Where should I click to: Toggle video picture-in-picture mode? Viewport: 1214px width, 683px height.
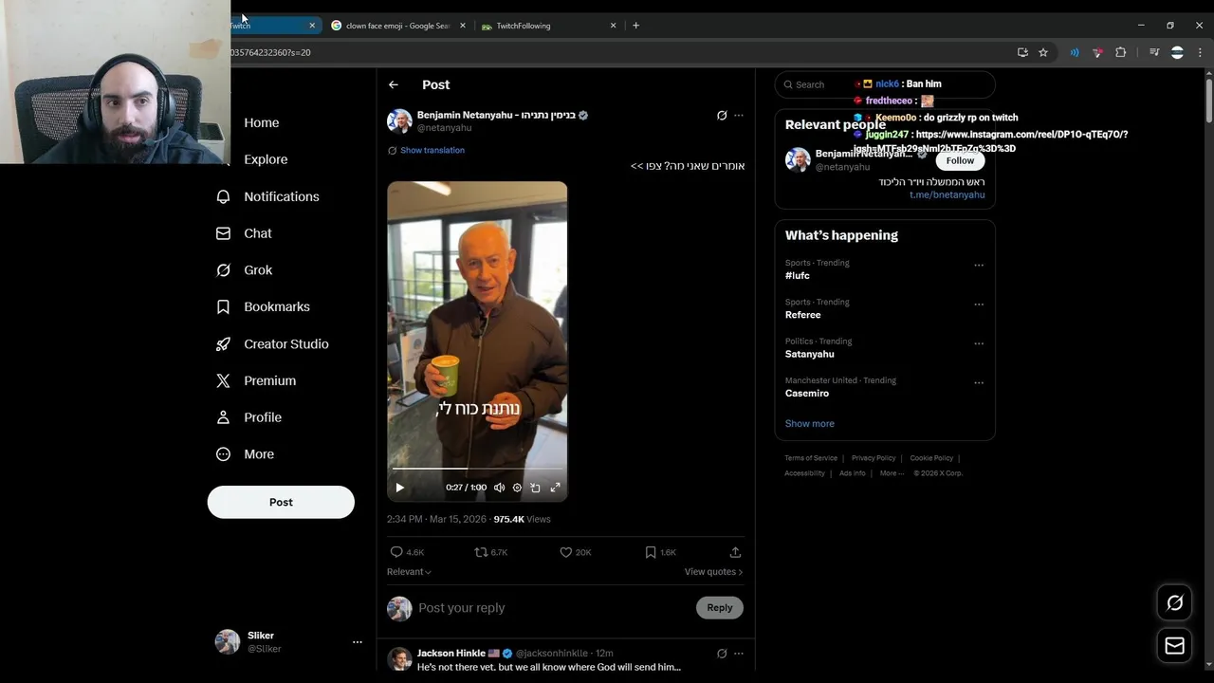pyautogui.click(x=536, y=488)
